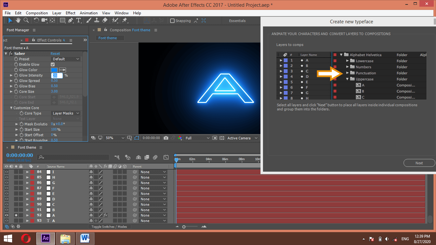Open the Graph Editor in the timeline
436x245 pixels.
pyautogui.click(x=166, y=157)
